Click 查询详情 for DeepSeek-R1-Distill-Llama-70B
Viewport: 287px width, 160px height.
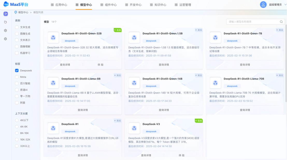pyautogui.click(x=245, y=110)
